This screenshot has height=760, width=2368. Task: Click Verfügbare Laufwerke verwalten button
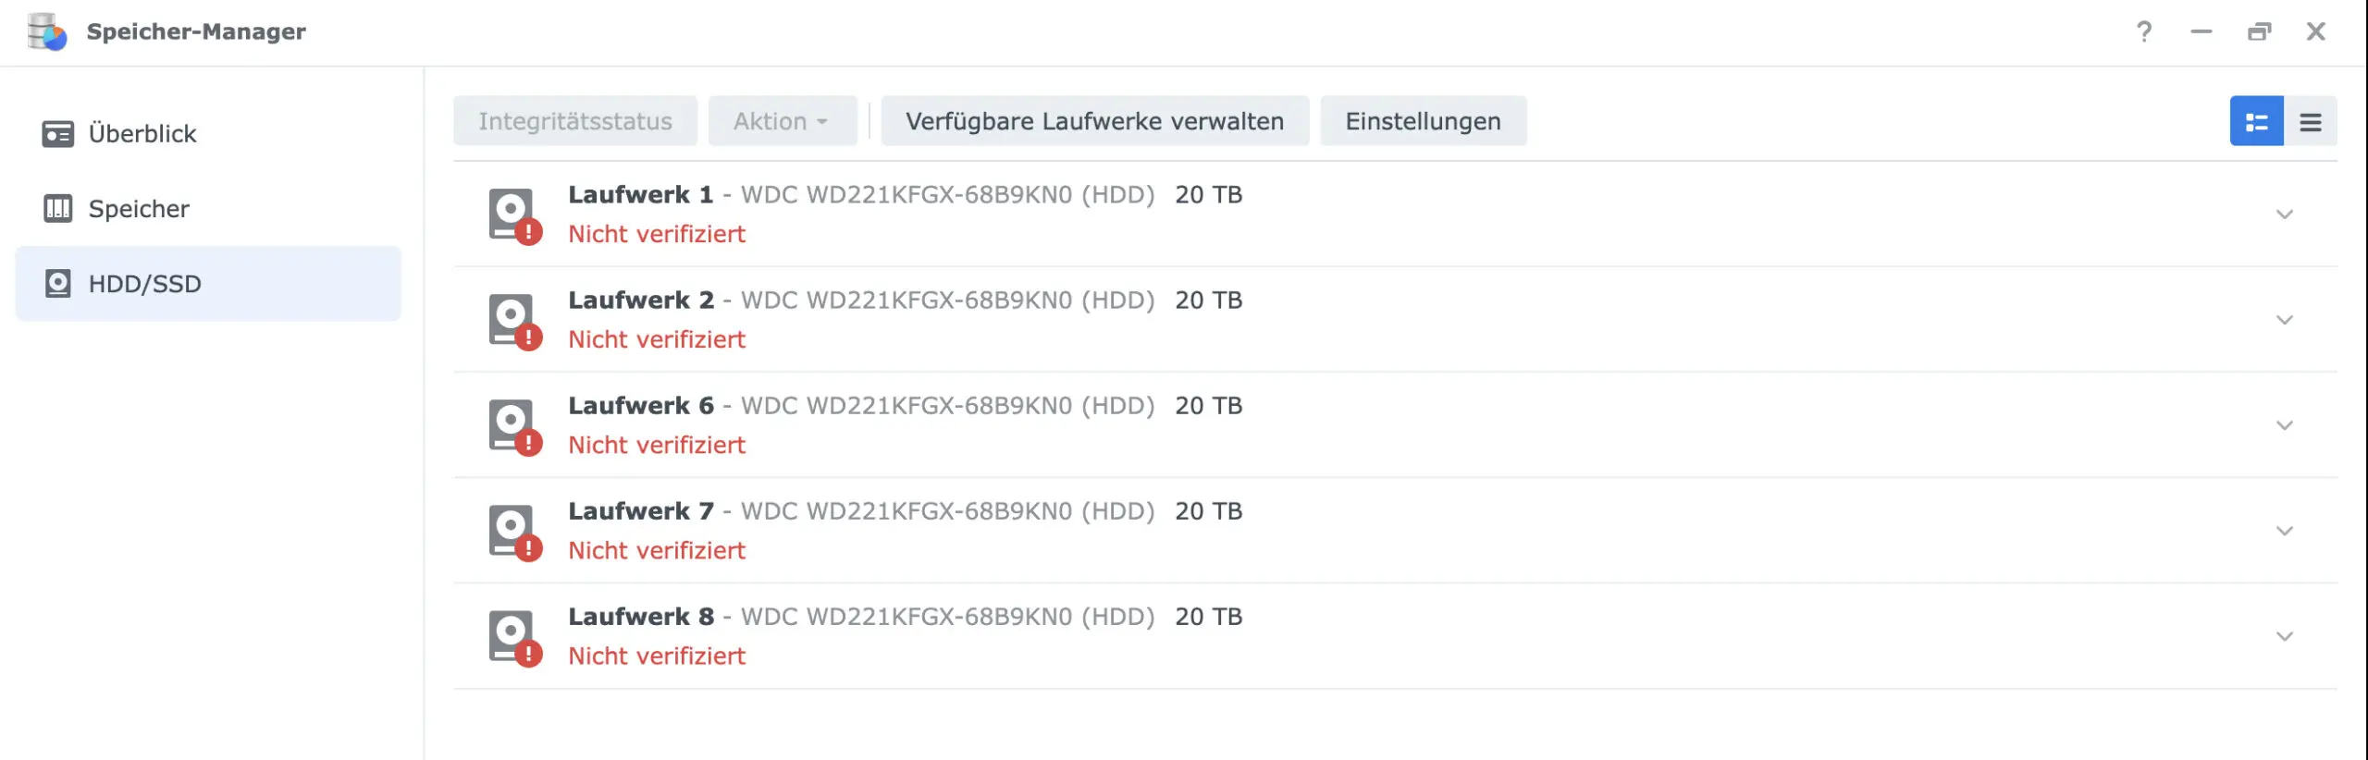coord(1094,121)
